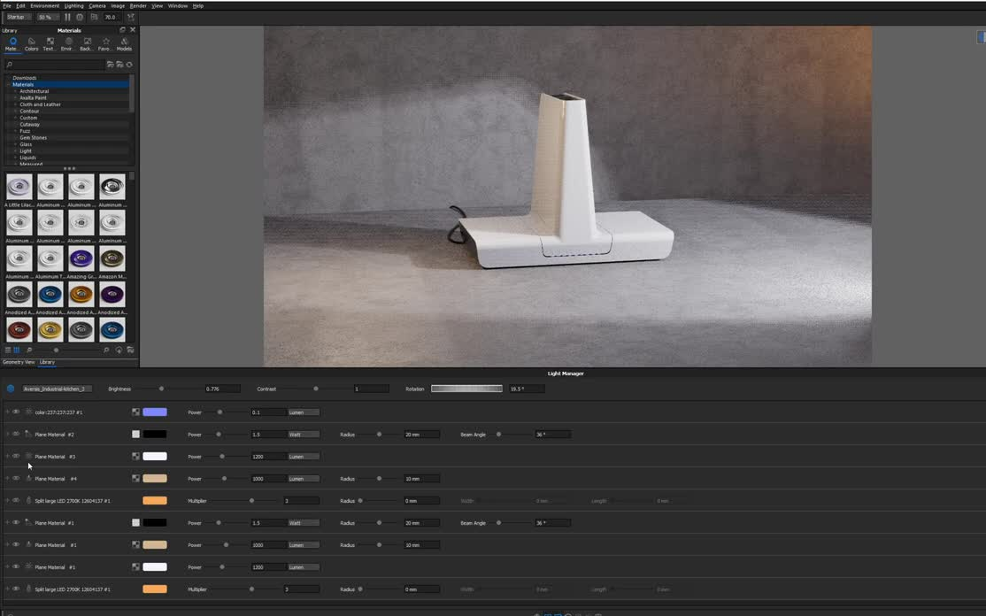Toggle visibility of Split large LED 2700K light
This screenshot has width=986, height=616.
coord(15,500)
